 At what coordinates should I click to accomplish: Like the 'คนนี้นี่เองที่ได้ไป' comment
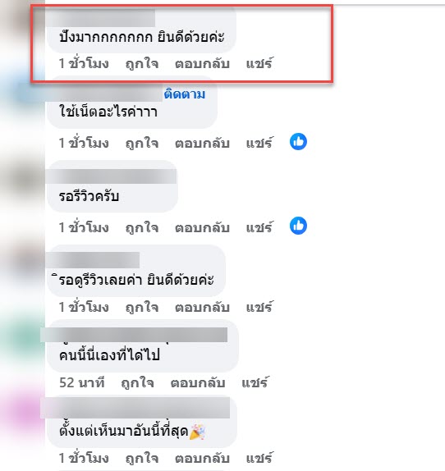click(137, 383)
